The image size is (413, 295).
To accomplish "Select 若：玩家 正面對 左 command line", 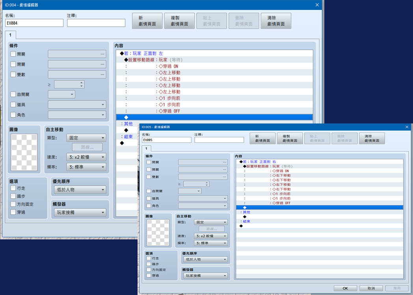I will [x=214, y=53].
